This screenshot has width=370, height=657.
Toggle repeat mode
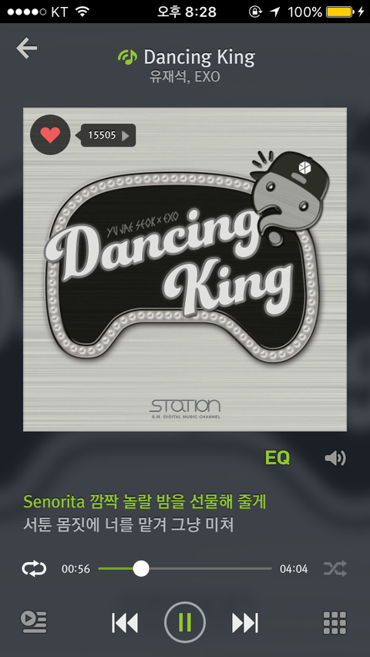tap(34, 568)
